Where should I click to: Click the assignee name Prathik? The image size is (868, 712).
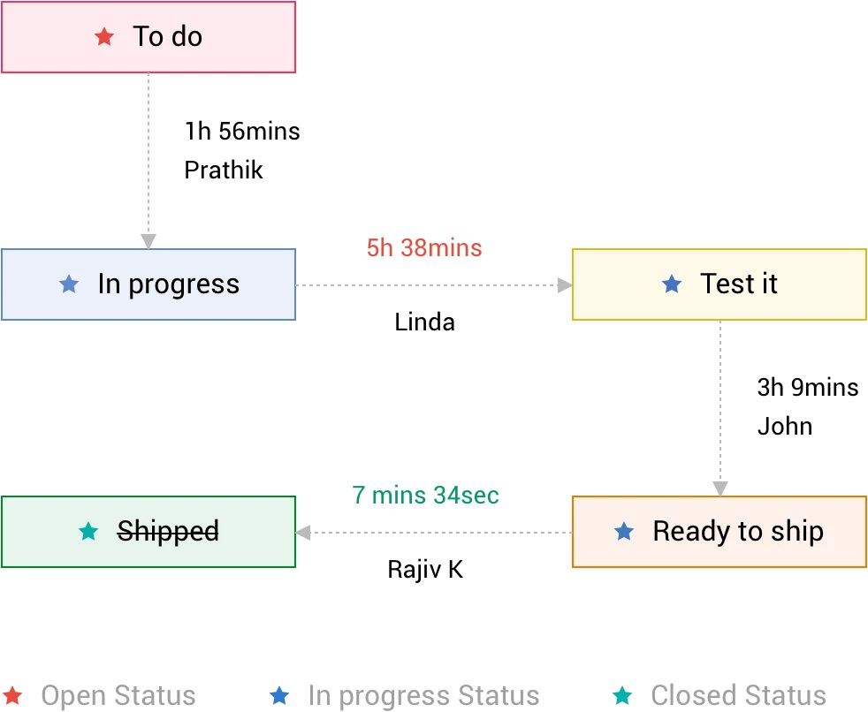(224, 170)
